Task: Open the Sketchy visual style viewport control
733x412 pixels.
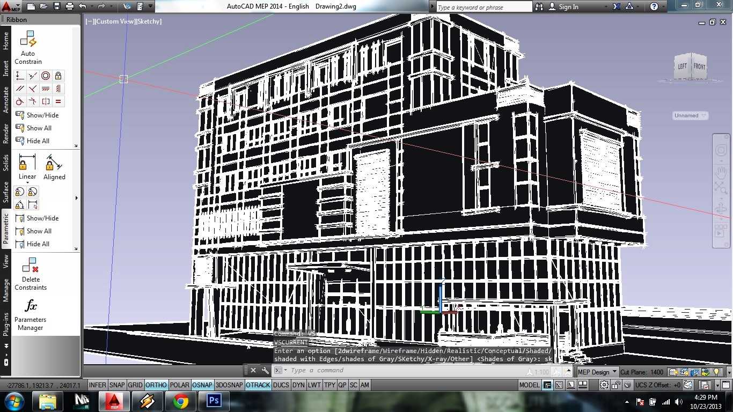Action: 149,21
